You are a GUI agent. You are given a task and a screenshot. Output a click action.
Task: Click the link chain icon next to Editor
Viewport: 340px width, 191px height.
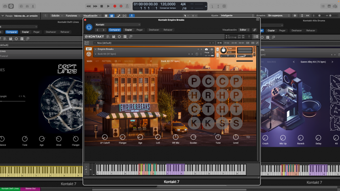tap(255, 30)
